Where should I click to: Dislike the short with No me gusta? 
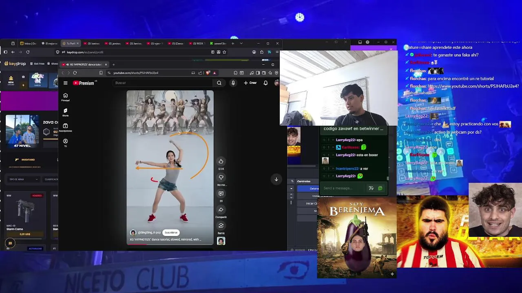point(221,177)
